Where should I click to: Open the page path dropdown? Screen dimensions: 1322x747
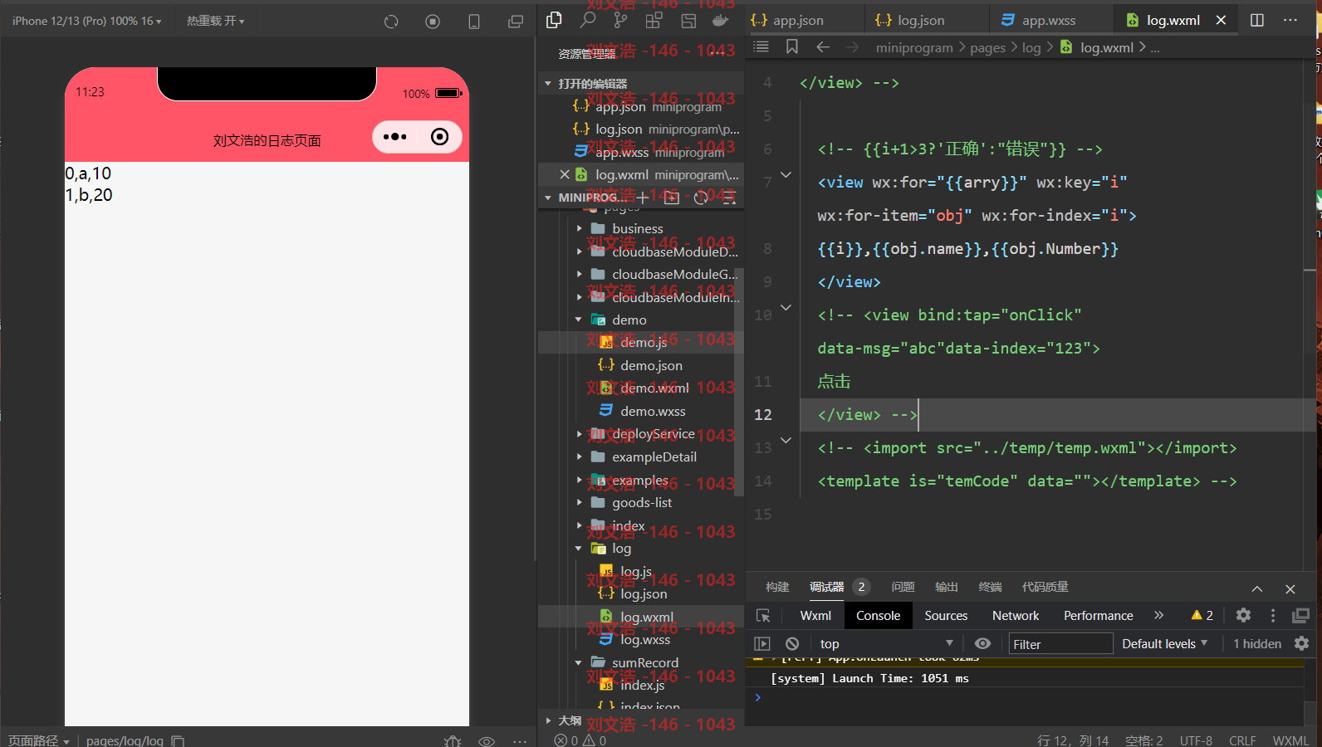coord(39,740)
